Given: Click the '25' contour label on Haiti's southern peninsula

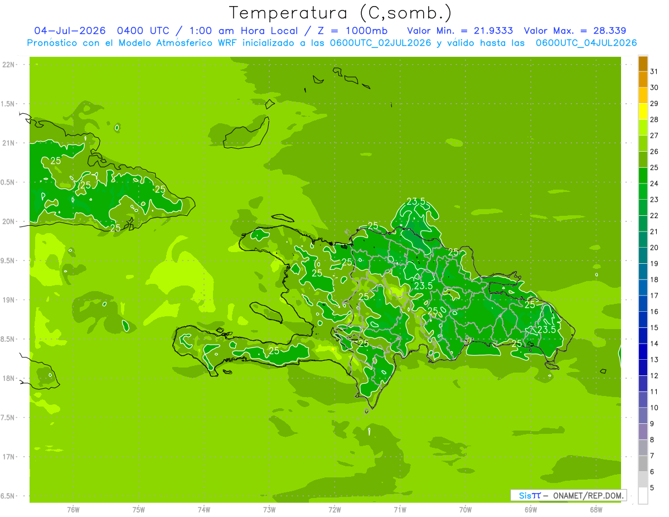Looking at the screenshot, I should click(274, 351).
